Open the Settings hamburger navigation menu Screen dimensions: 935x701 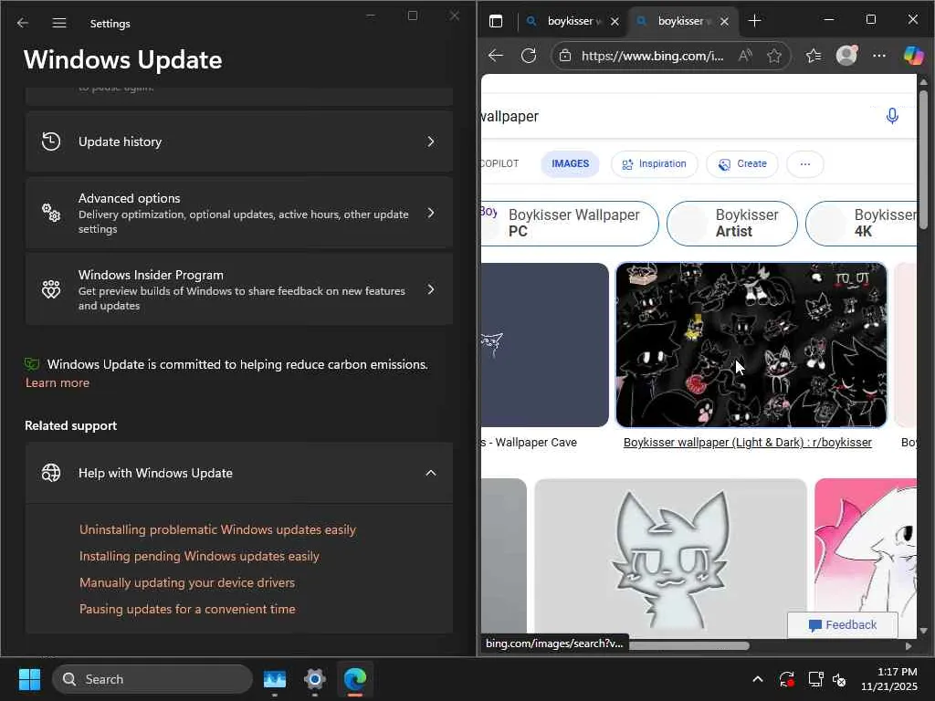pos(59,23)
